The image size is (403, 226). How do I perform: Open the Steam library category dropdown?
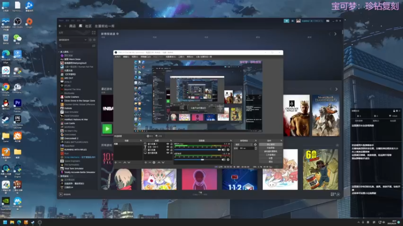click(x=73, y=40)
